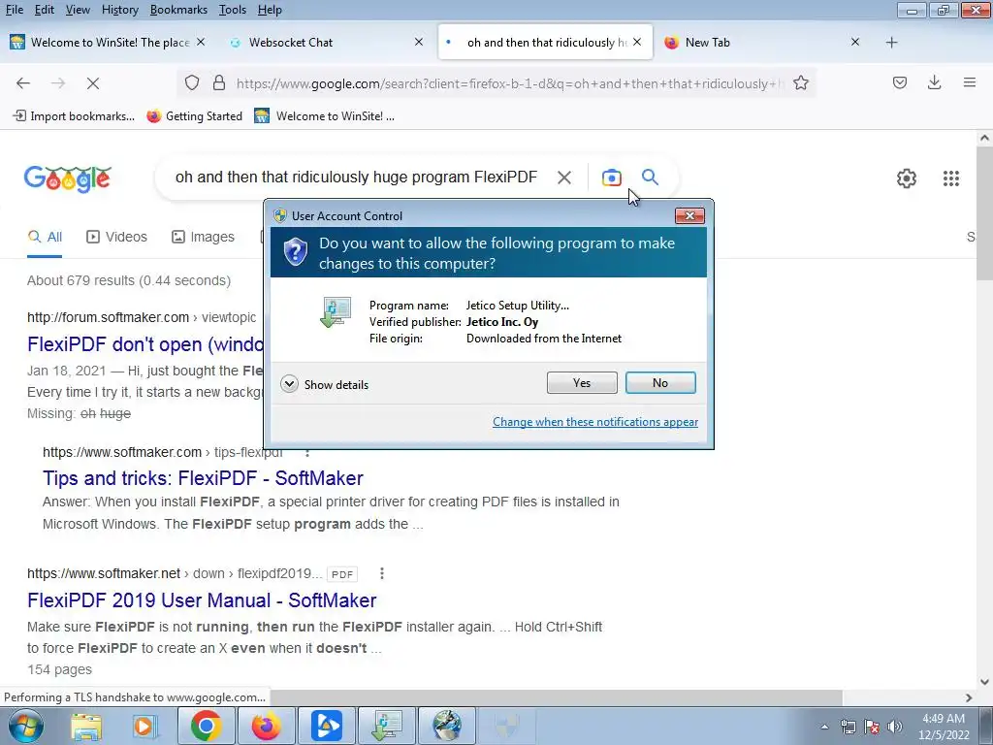Search by image with camera icon
Image resolution: width=993 pixels, height=745 pixels.
[x=611, y=178]
